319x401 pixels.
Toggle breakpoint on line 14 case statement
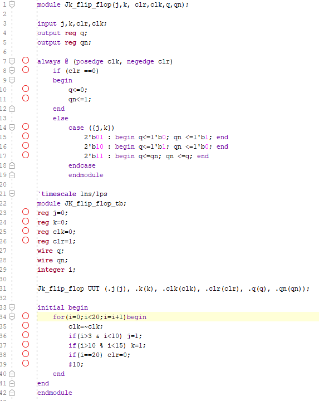pyautogui.click(x=26, y=126)
